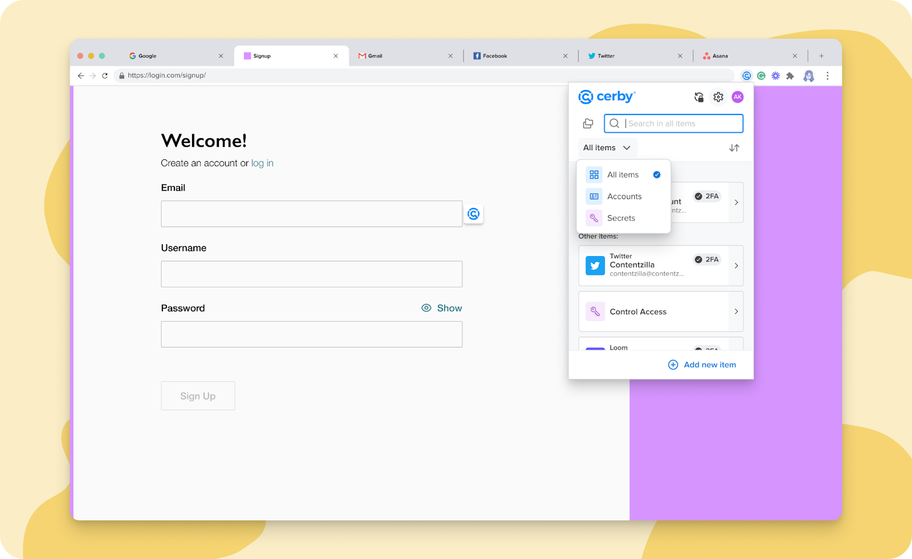Image resolution: width=912 pixels, height=559 pixels.
Task: Click the collections icon left of search
Action: point(588,124)
